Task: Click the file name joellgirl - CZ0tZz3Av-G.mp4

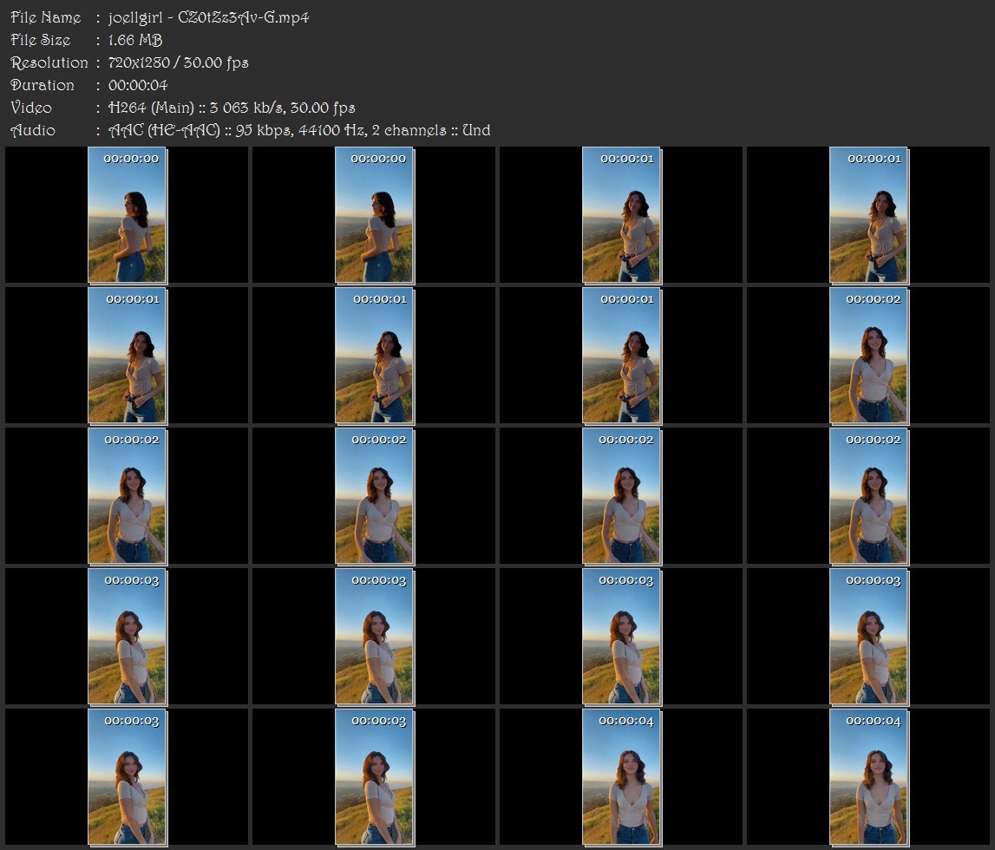Action: coord(209,17)
